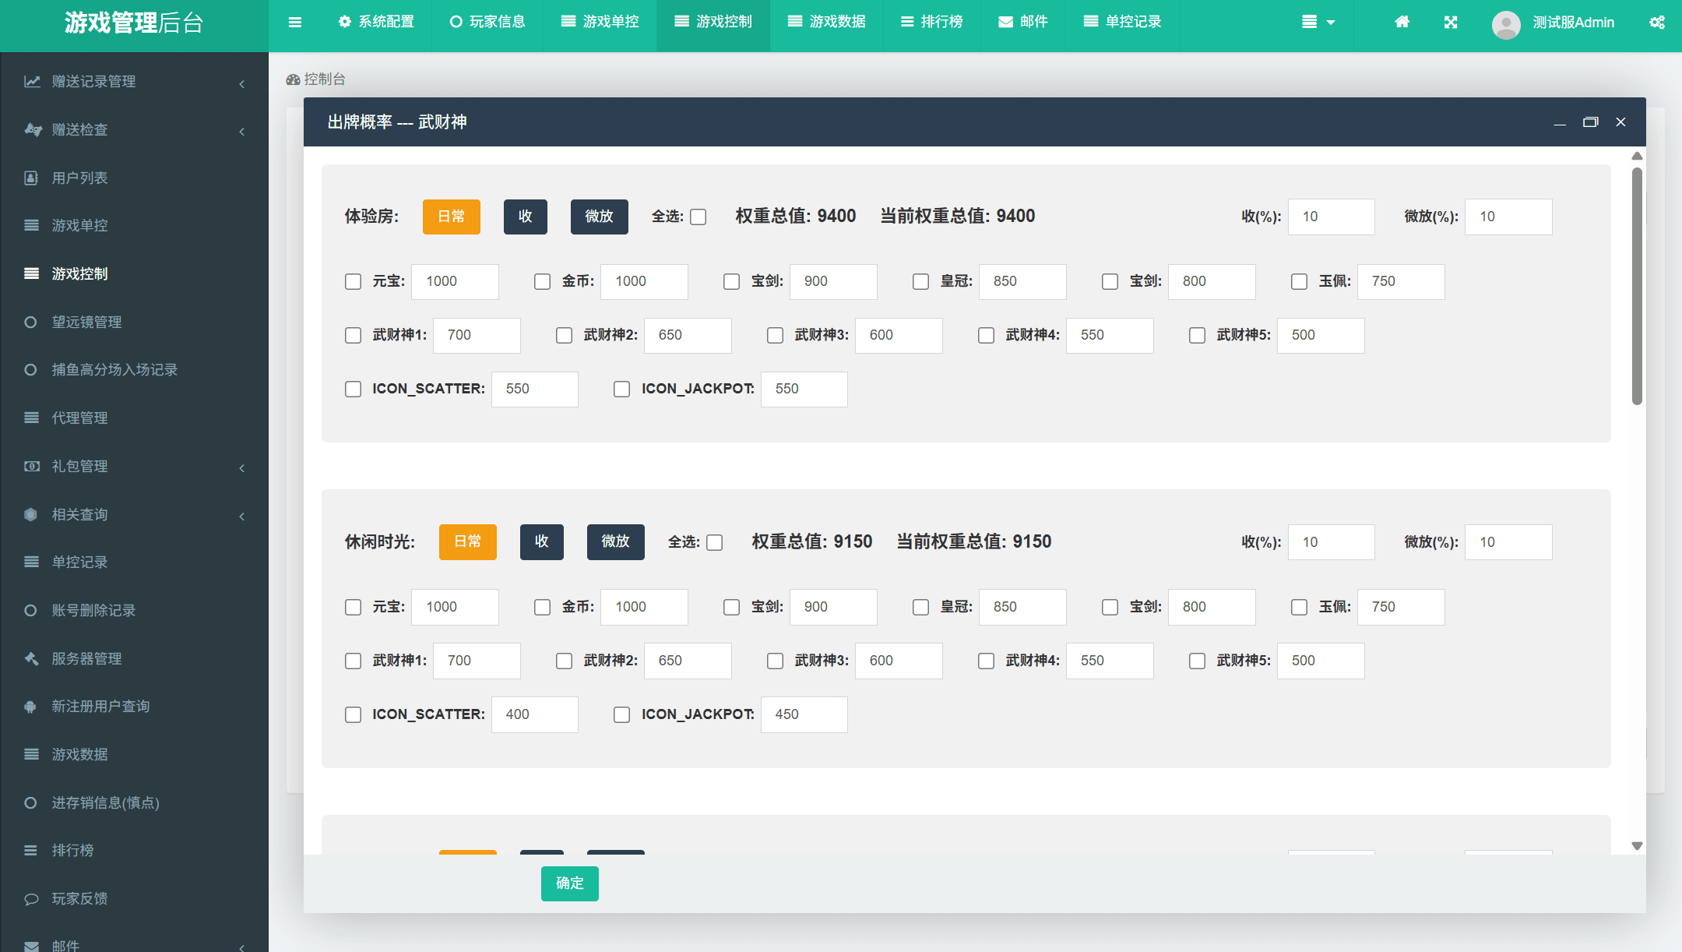Click the 相关查询 cube icon in sidebar
This screenshot has height=952, width=1682.
pyautogui.click(x=30, y=514)
